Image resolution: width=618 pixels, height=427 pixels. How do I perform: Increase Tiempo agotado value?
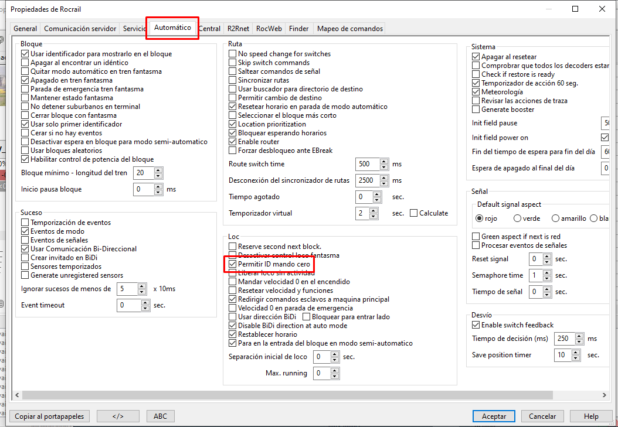coord(377,194)
